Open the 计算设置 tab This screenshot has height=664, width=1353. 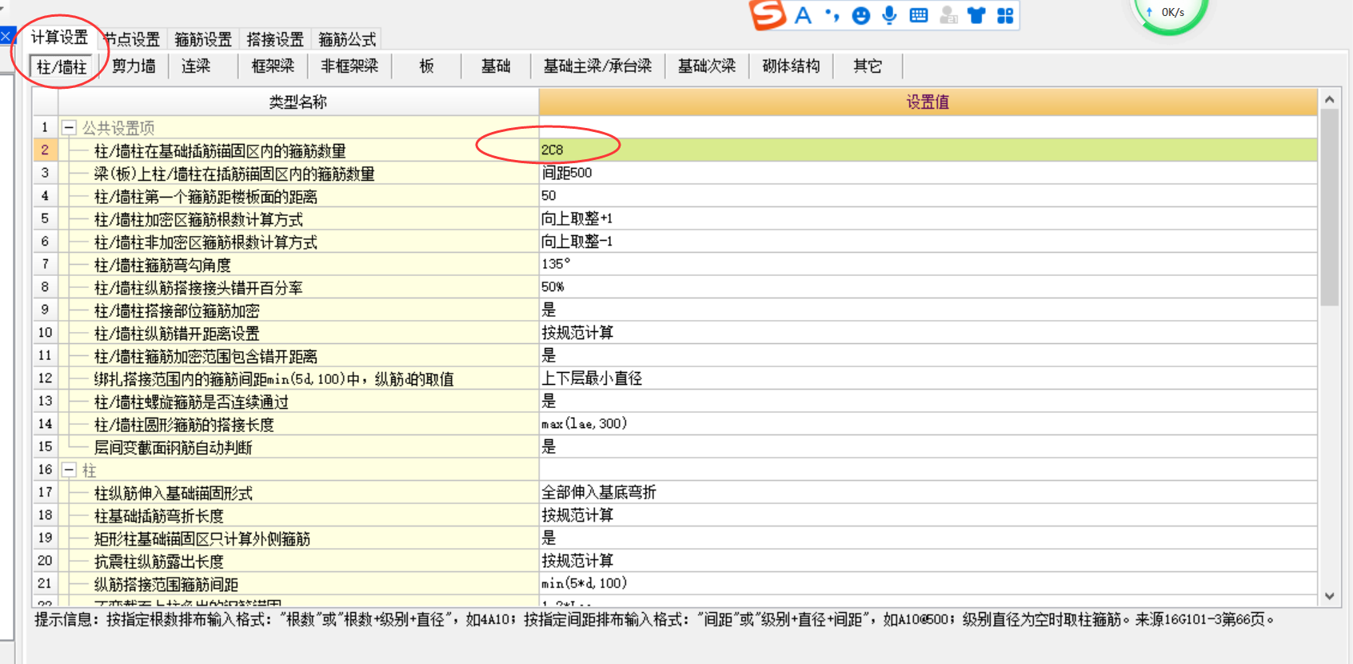(60, 38)
